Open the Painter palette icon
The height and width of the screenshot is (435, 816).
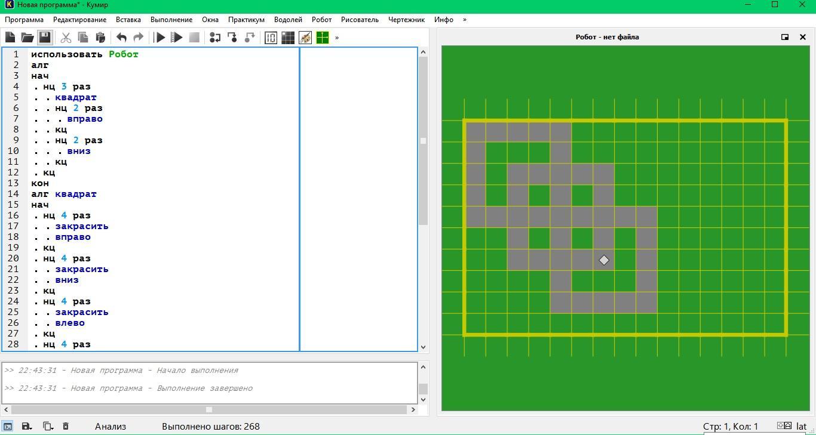pos(305,38)
